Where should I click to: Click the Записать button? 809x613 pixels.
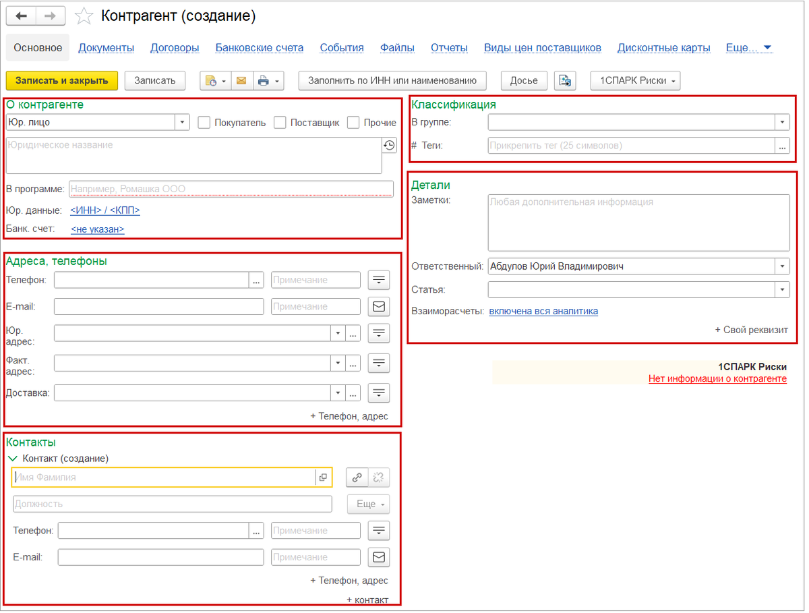click(x=155, y=80)
